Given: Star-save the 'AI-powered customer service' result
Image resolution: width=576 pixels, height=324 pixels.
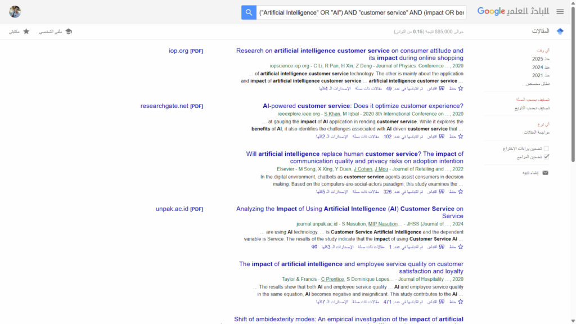Looking at the screenshot, I should [460, 136].
